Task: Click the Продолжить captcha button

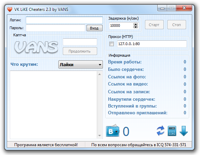Action: tap(80, 51)
